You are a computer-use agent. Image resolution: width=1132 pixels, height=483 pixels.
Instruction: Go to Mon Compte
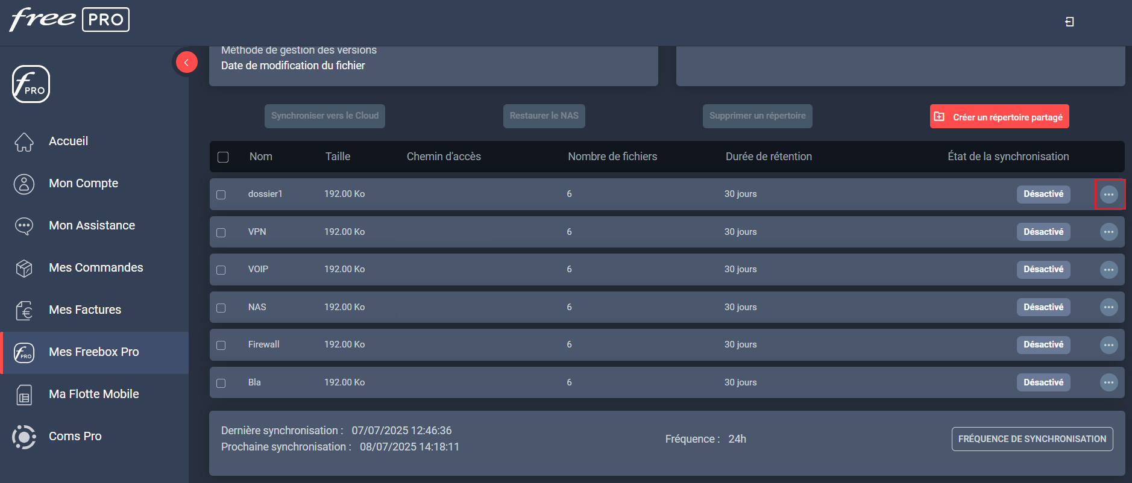(x=83, y=183)
